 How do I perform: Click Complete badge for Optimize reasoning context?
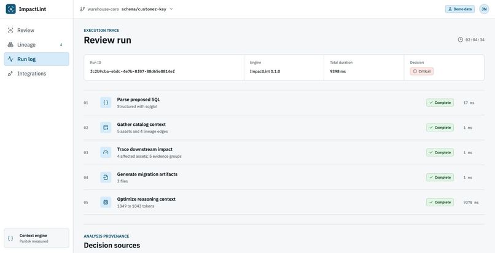tap(440, 202)
